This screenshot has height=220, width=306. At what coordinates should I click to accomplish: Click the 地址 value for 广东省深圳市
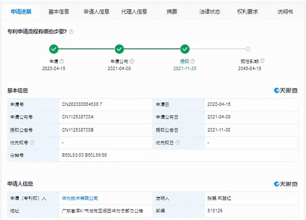tap(102, 211)
